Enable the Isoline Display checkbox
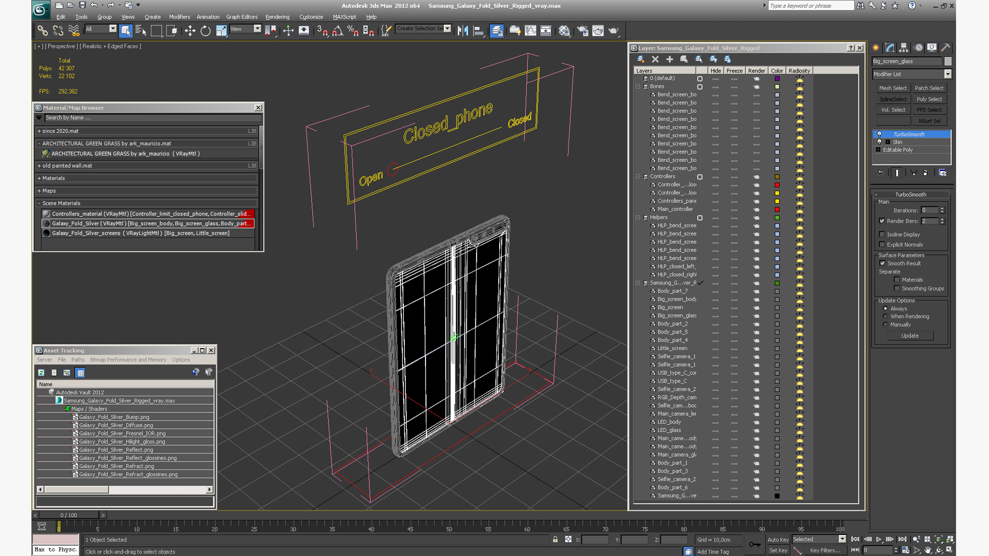989x556 pixels. [x=882, y=234]
